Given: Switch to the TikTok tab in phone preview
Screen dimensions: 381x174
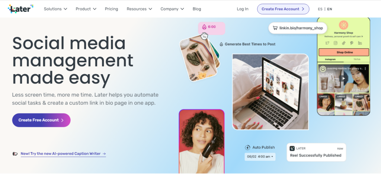Looking at the screenshot, I should pos(357,59).
